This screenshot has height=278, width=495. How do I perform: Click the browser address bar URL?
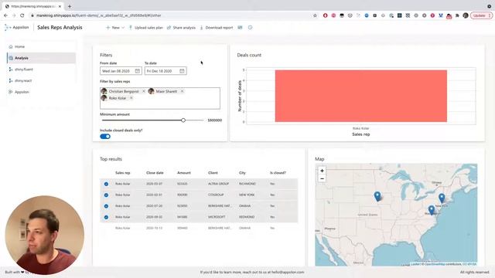coord(98,15)
